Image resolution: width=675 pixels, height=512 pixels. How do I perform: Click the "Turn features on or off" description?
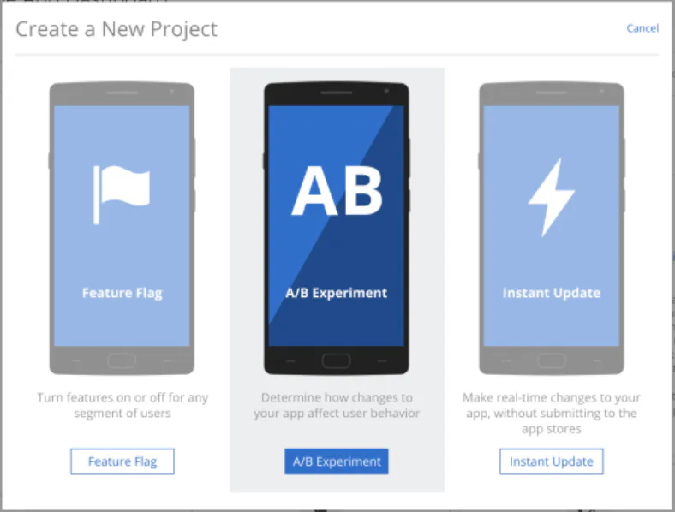tap(122, 405)
